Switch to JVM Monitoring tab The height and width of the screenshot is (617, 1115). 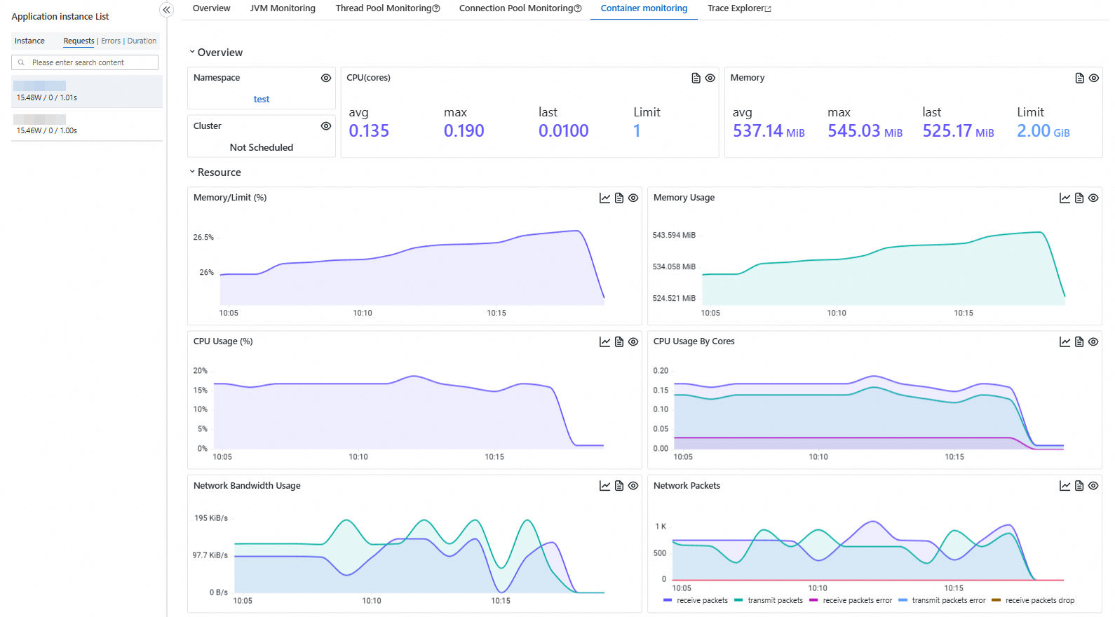[x=283, y=8]
